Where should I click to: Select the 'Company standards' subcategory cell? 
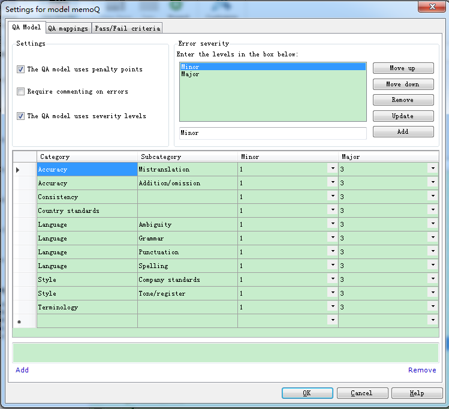[x=188, y=279]
